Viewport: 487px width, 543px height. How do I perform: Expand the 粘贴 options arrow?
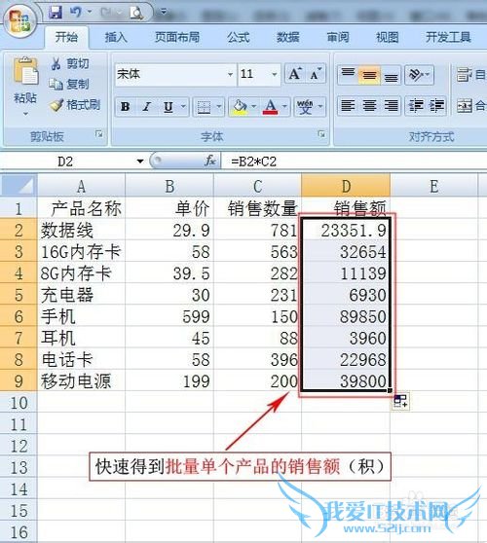tap(25, 114)
